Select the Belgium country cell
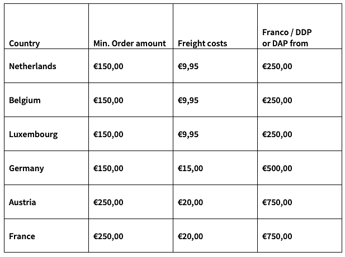 (x=25, y=100)
